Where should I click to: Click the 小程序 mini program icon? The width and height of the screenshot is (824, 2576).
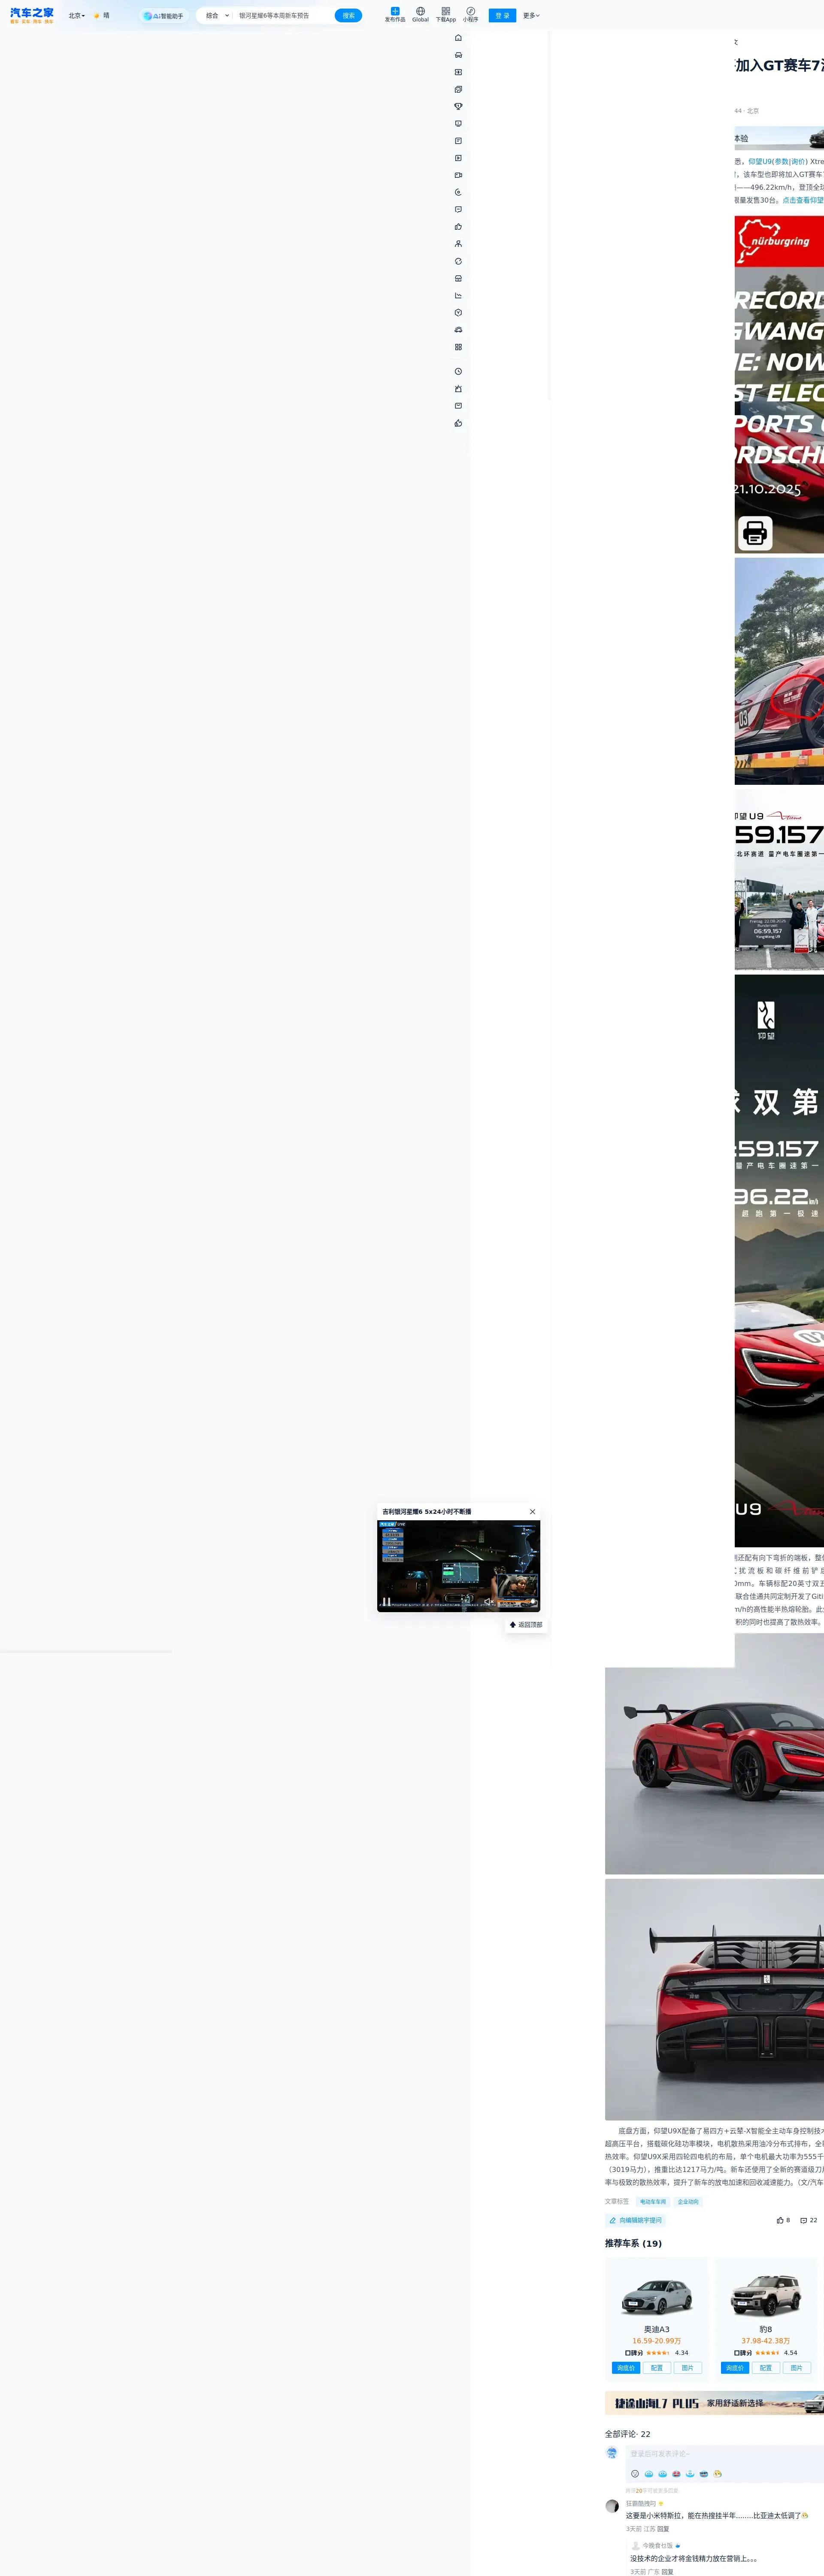470,11
